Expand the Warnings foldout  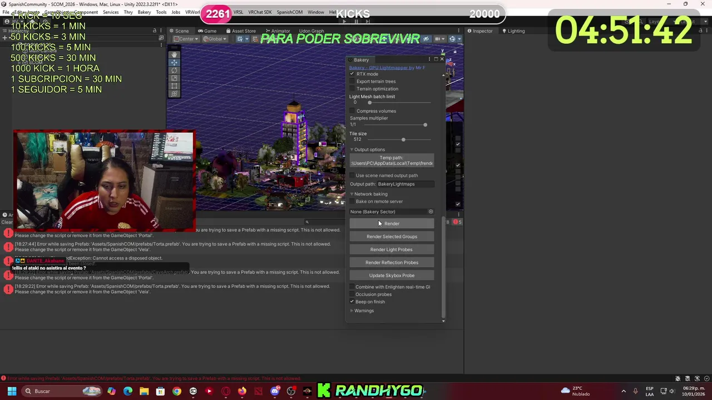(x=352, y=311)
